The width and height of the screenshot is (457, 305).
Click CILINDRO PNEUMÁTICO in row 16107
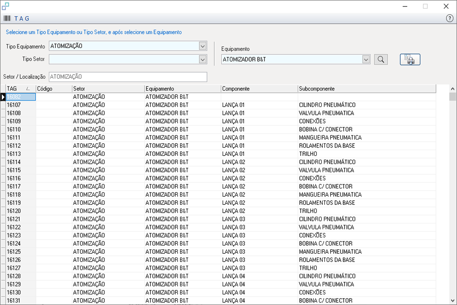[x=327, y=105]
